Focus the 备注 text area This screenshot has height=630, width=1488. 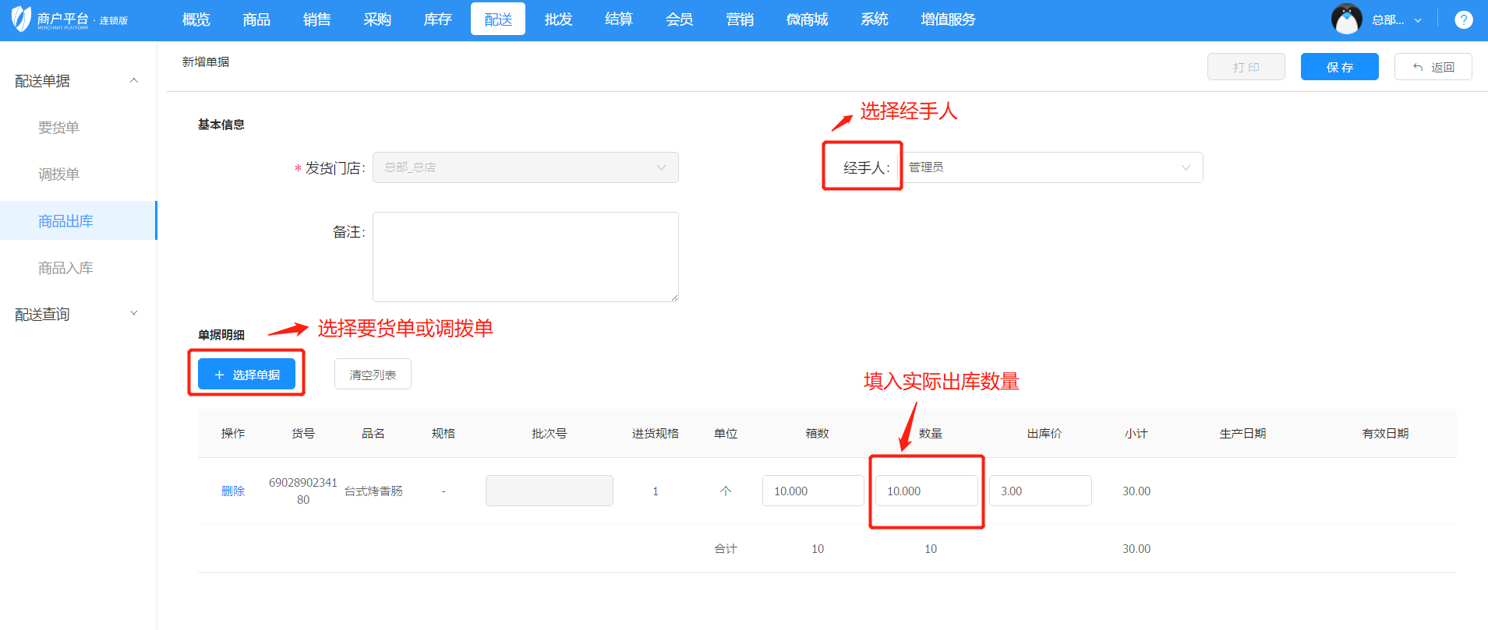tap(525, 256)
